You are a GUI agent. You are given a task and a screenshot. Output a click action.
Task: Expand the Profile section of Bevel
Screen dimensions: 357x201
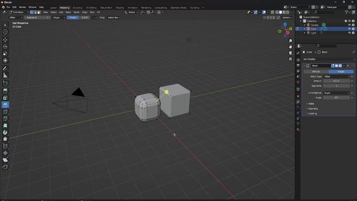[311, 104]
